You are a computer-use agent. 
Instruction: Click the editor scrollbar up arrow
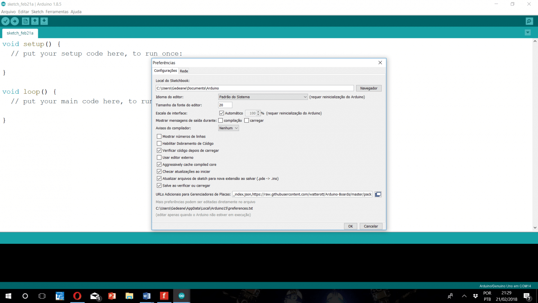tap(535, 41)
